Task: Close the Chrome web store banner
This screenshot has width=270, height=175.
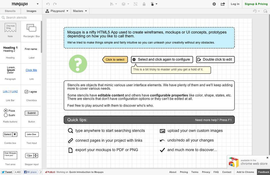Action: tap(267, 157)
